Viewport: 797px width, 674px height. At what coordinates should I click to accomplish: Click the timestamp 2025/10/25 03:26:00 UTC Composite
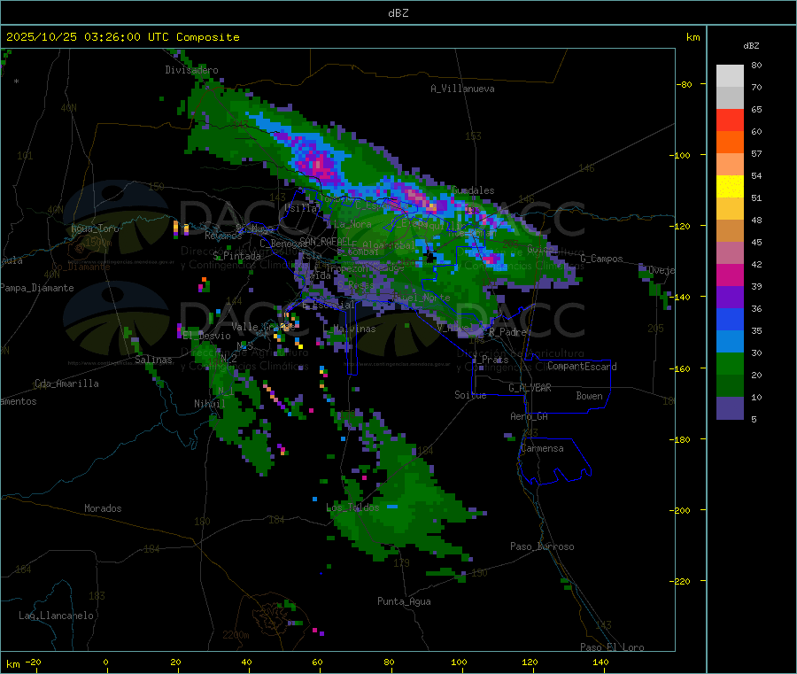(122, 37)
